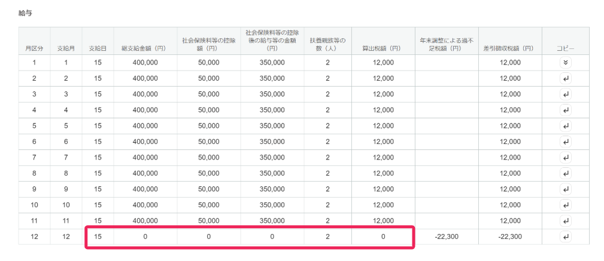The height and width of the screenshot is (261, 604).
Task: Select the 支給日 15 in row 1
Action: coord(98,63)
